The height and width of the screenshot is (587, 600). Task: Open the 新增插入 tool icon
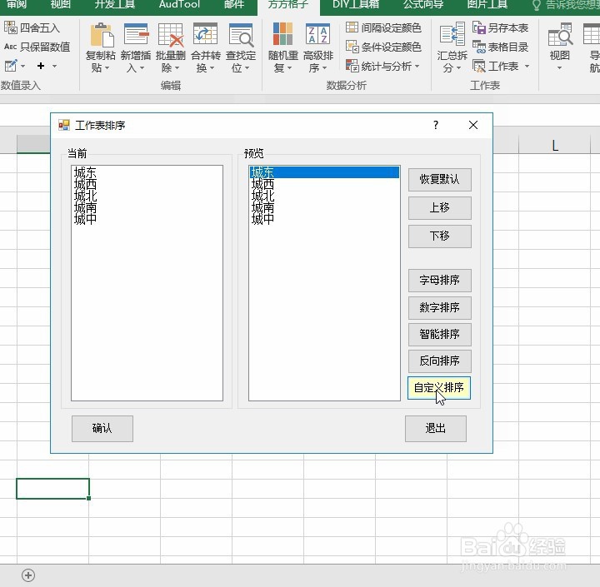click(136, 35)
